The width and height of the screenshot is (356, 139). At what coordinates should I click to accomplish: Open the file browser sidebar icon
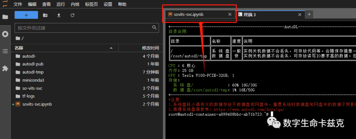(5, 17)
